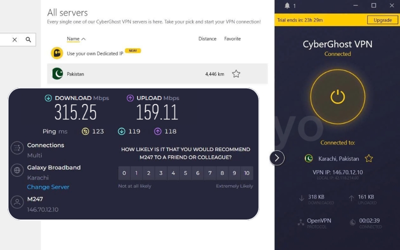Screen dimensions: 400x250
Task: Rate recommendation score 7
Action: click(210, 173)
